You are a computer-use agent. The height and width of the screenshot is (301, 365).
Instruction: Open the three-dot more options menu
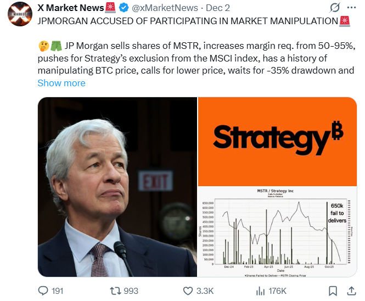[352, 8]
